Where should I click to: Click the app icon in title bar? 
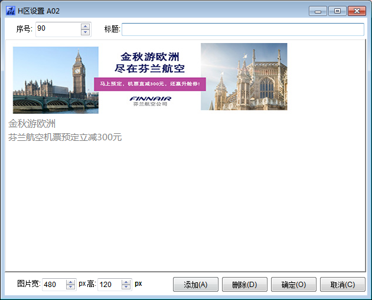point(11,11)
